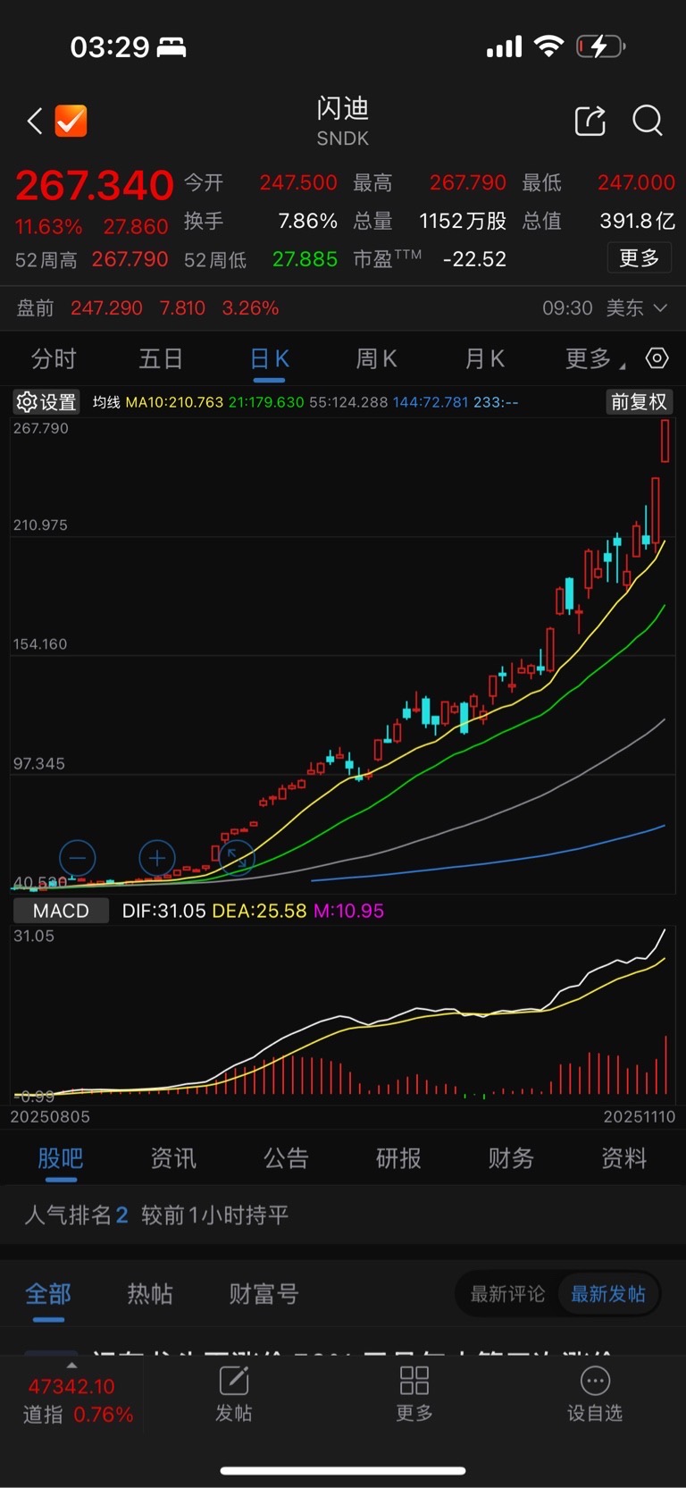Tap the M:10.95 MACD value
686x1488 pixels.
pyautogui.click(x=348, y=911)
